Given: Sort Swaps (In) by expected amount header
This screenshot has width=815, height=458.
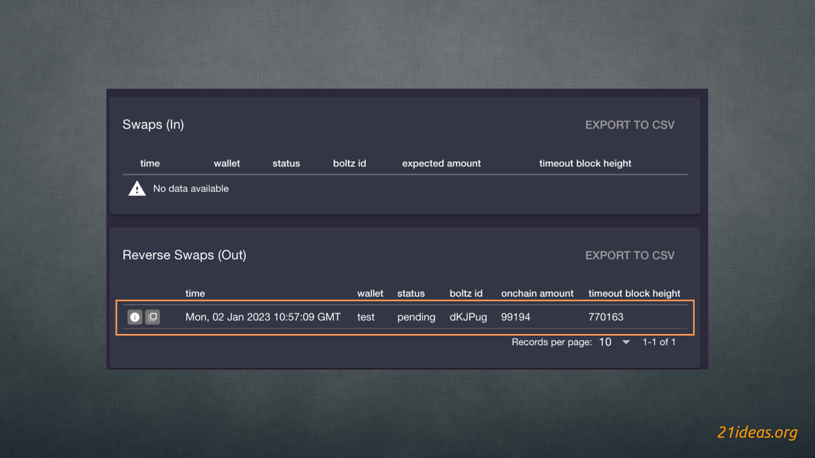Looking at the screenshot, I should (x=441, y=163).
